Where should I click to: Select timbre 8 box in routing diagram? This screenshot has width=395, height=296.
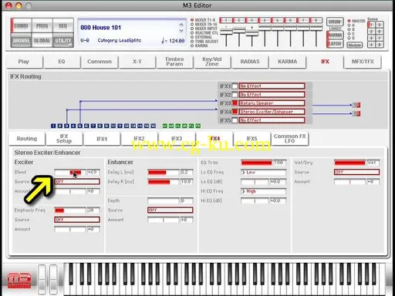click(100, 126)
